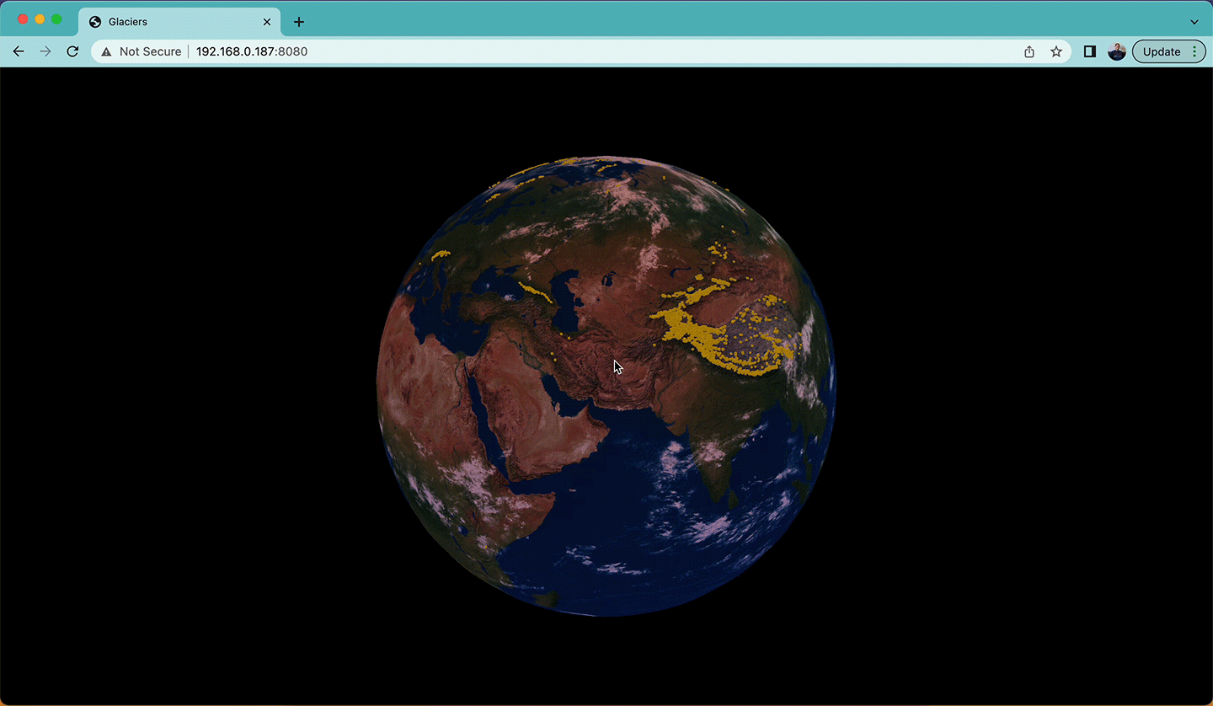Open a new tab with the plus button
The image size is (1213, 706).
[x=299, y=22]
